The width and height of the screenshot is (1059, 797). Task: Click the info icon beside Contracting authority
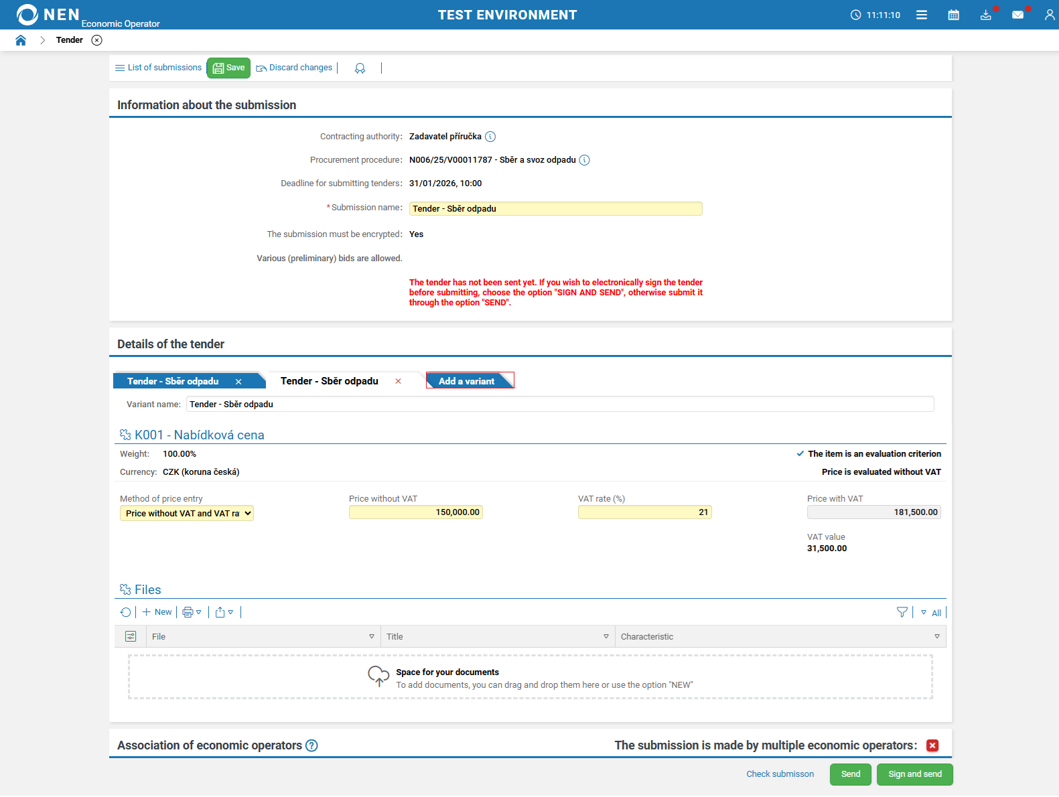coord(490,137)
